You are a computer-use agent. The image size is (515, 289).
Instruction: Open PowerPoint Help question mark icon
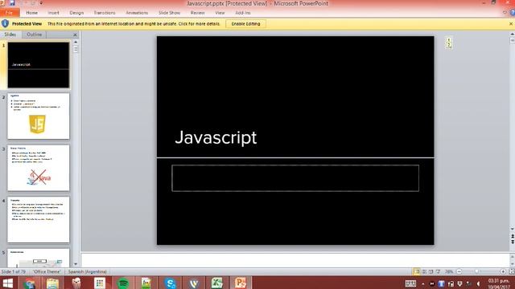[x=513, y=13]
